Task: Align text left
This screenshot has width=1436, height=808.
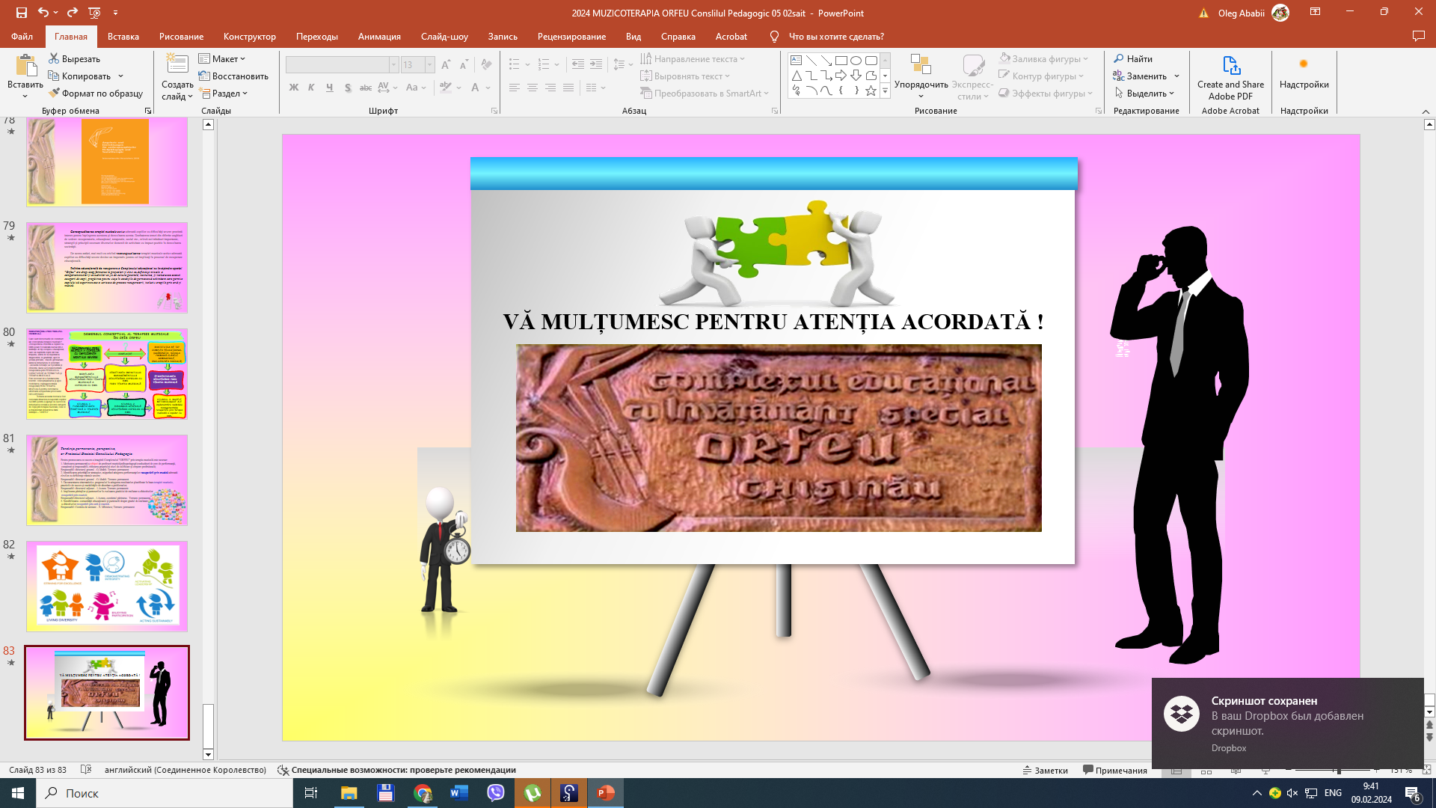Action: point(515,88)
